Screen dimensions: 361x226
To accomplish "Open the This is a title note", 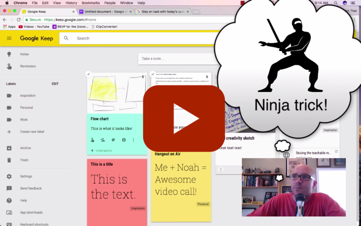I will coord(117,192).
